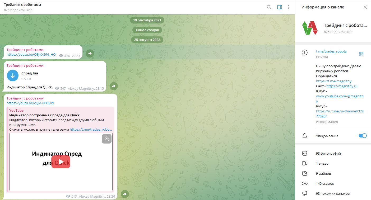Click the similar channels megaphone icon
Image resolution: width=371 pixels, height=200 pixels.
coord(305,193)
